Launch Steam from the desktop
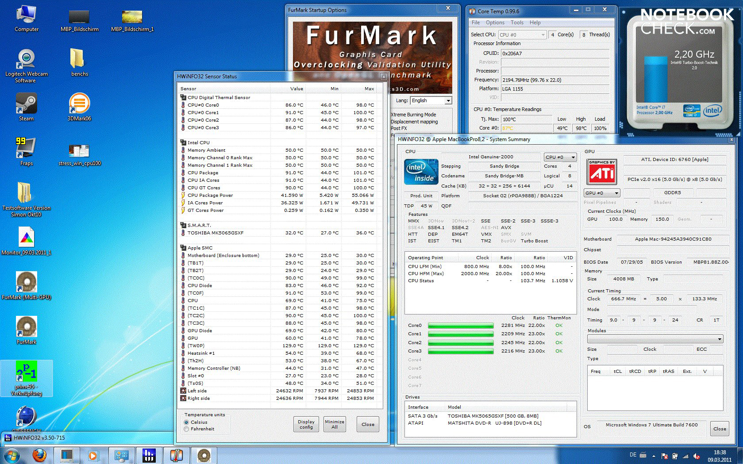This screenshot has height=464, width=743. (26, 107)
